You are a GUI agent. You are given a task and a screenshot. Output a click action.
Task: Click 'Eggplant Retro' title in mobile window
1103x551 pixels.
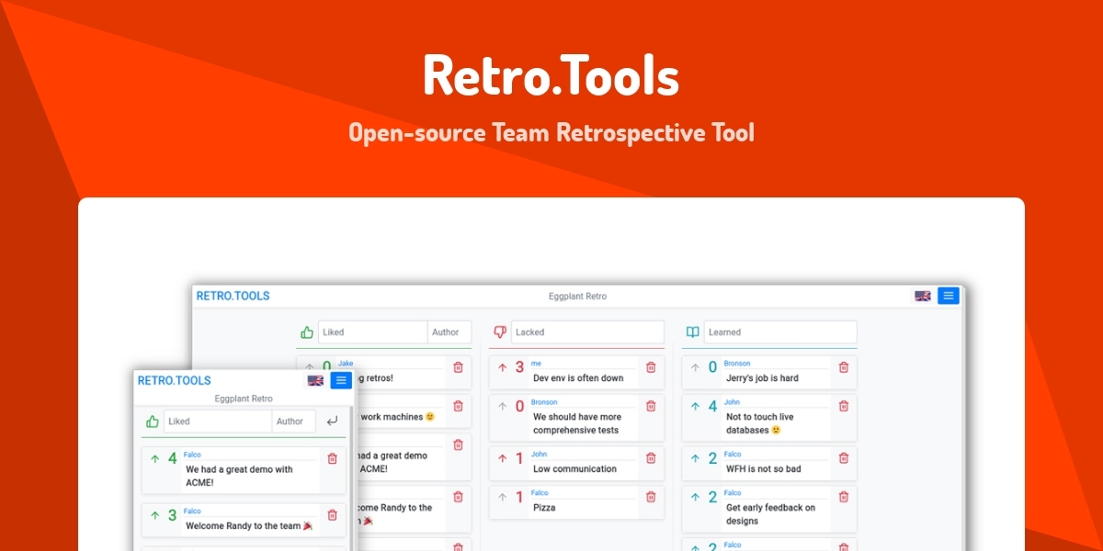coord(244,399)
